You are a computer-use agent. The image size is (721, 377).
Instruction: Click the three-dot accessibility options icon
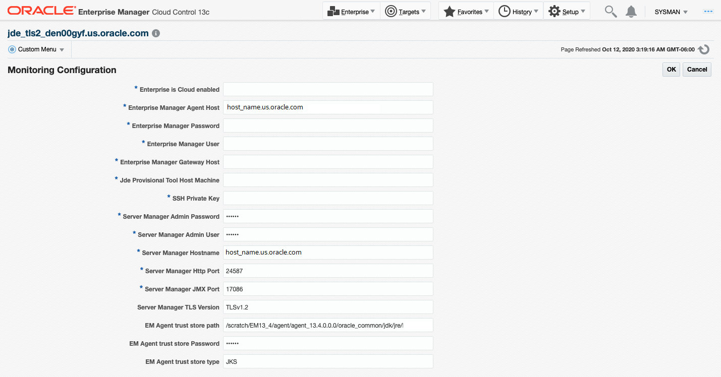click(x=708, y=11)
